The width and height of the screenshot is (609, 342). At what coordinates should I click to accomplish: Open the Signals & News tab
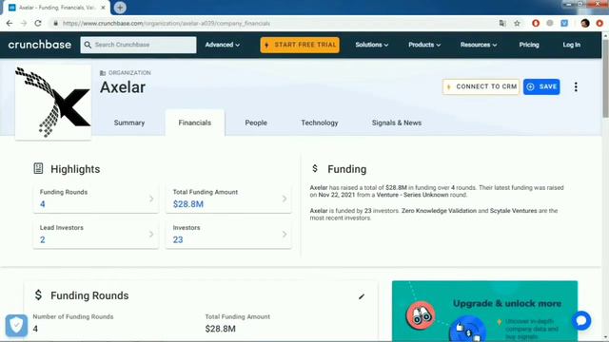point(397,123)
